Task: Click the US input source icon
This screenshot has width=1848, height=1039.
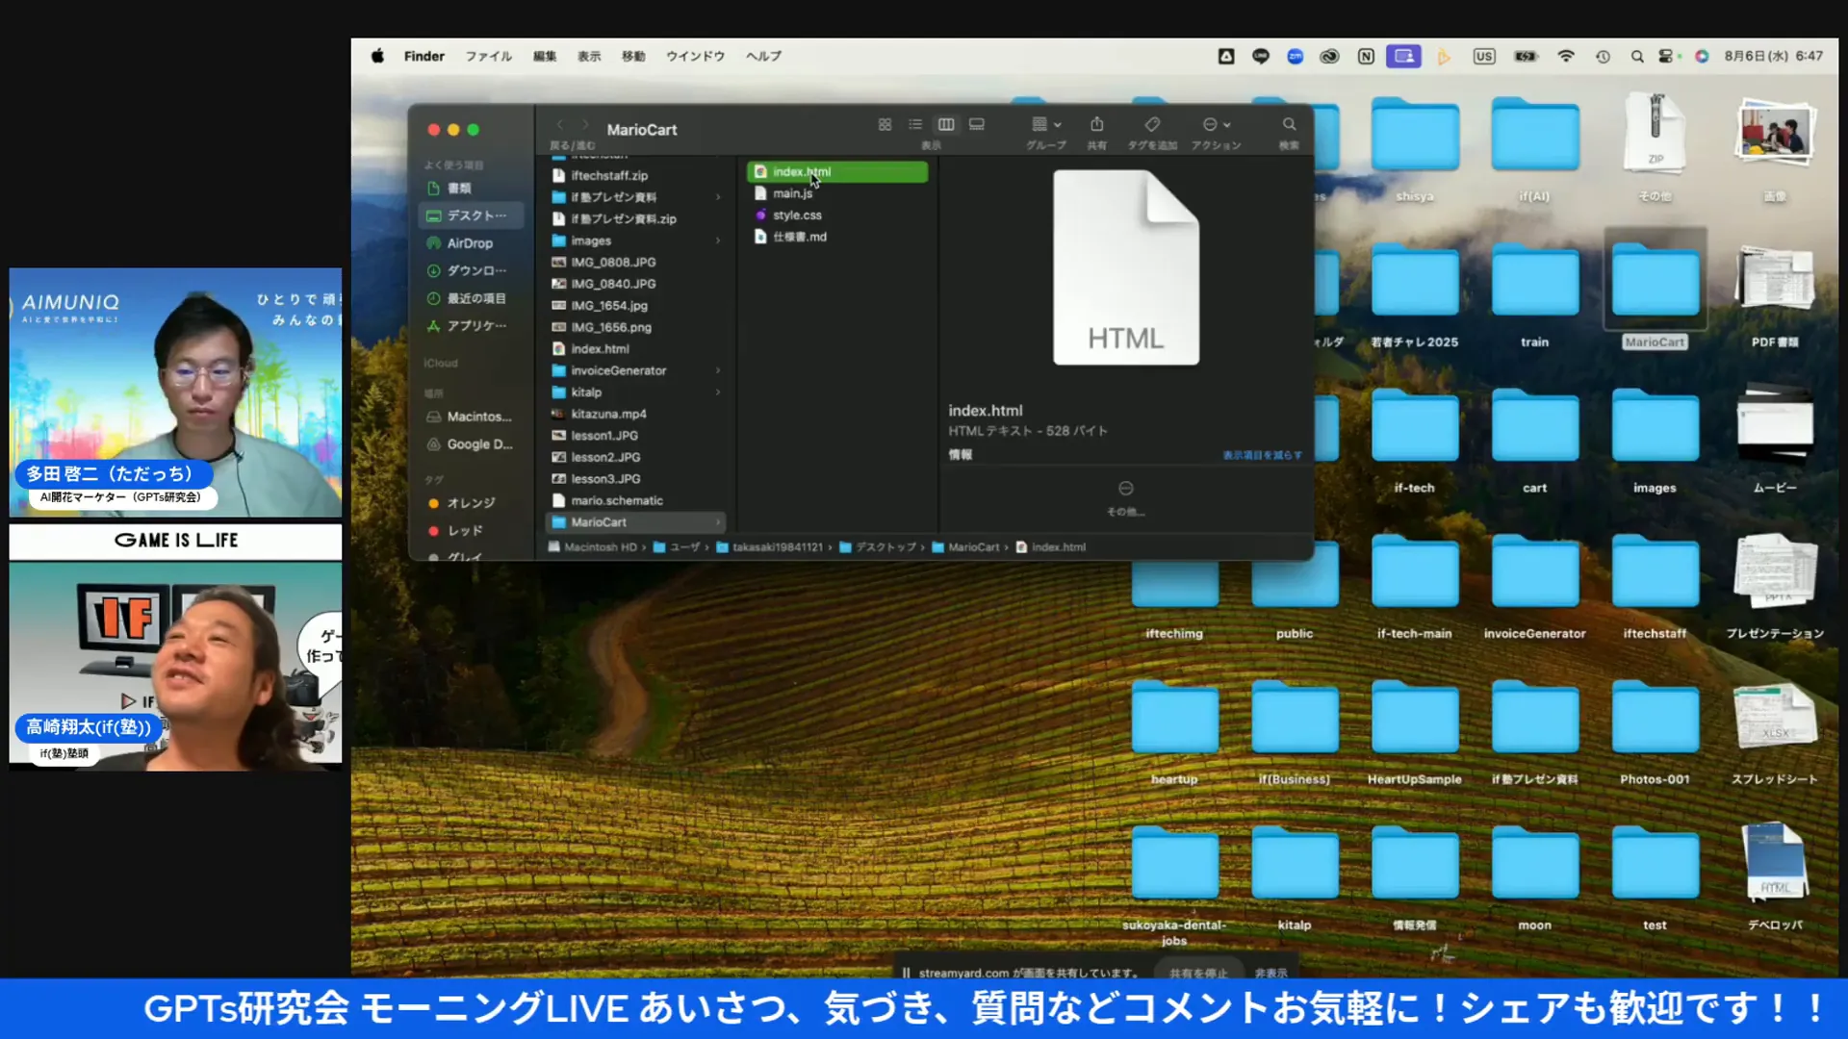Action: 1484,57
